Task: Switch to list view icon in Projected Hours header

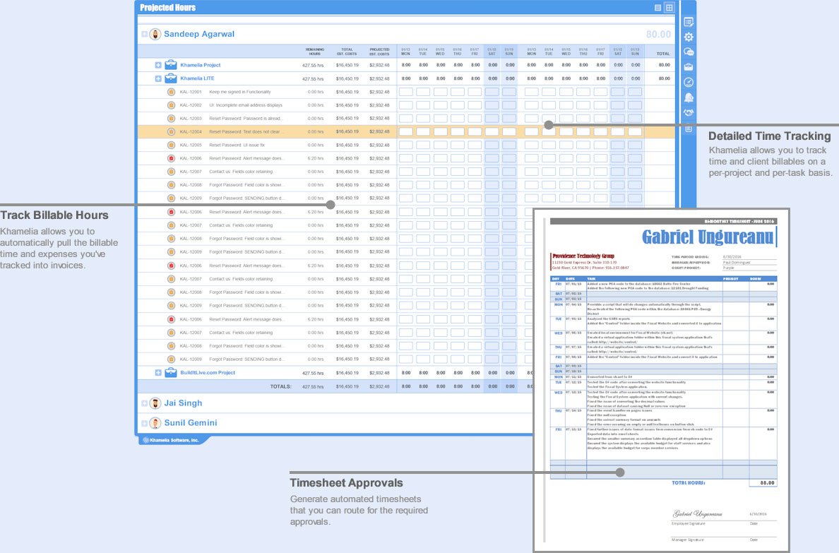Action: (657, 8)
